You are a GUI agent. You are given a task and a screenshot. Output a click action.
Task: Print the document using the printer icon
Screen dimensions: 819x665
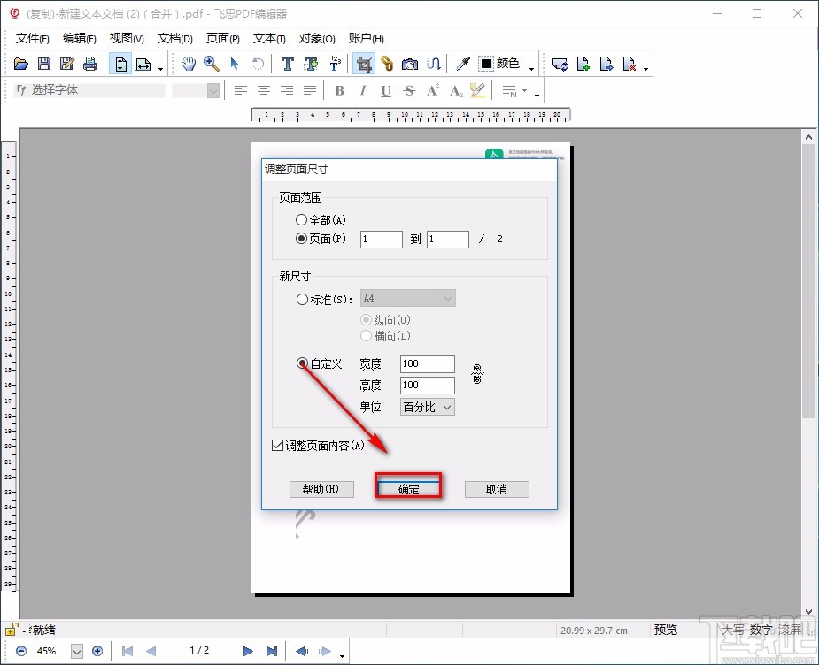pyautogui.click(x=89, y=63)
